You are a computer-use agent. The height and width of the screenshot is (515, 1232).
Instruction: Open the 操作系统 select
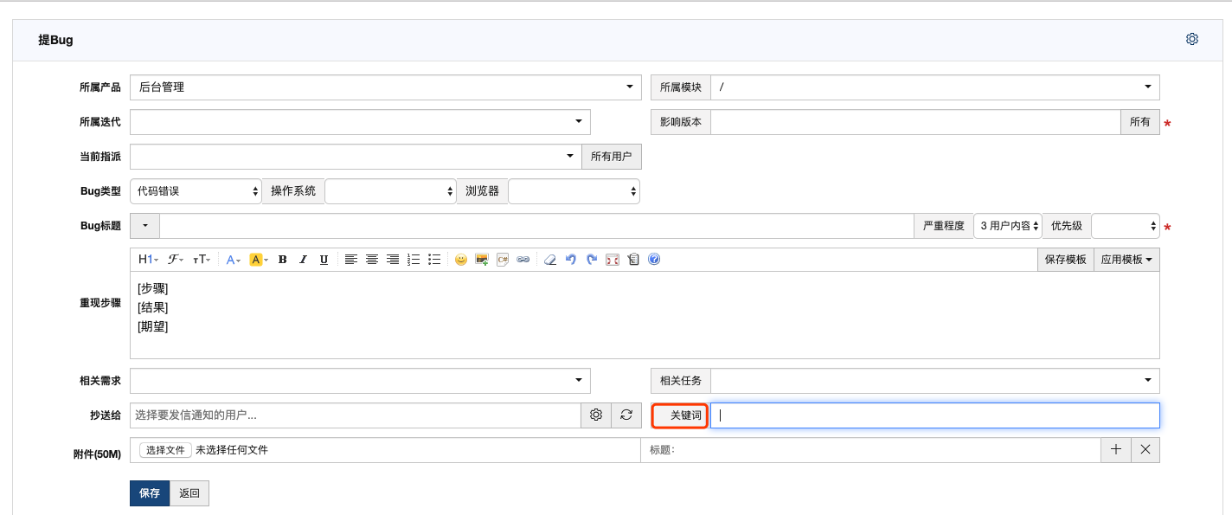coord(390,191)
